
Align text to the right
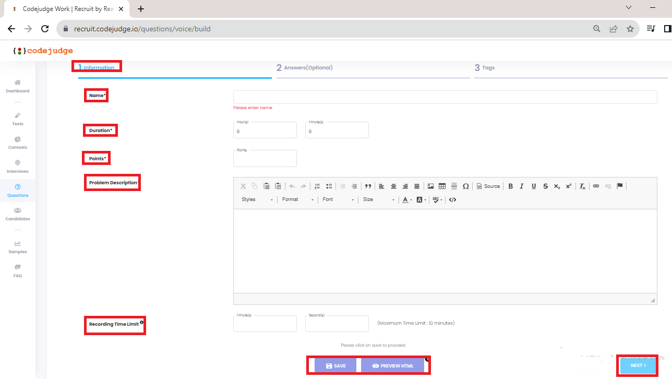tap(405, 186)
